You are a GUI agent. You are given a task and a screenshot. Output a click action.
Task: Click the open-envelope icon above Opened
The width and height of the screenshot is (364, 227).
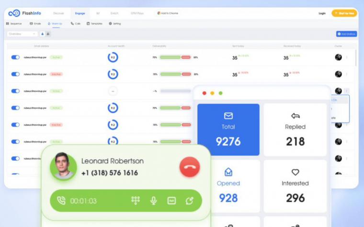(x=228, y=172)
